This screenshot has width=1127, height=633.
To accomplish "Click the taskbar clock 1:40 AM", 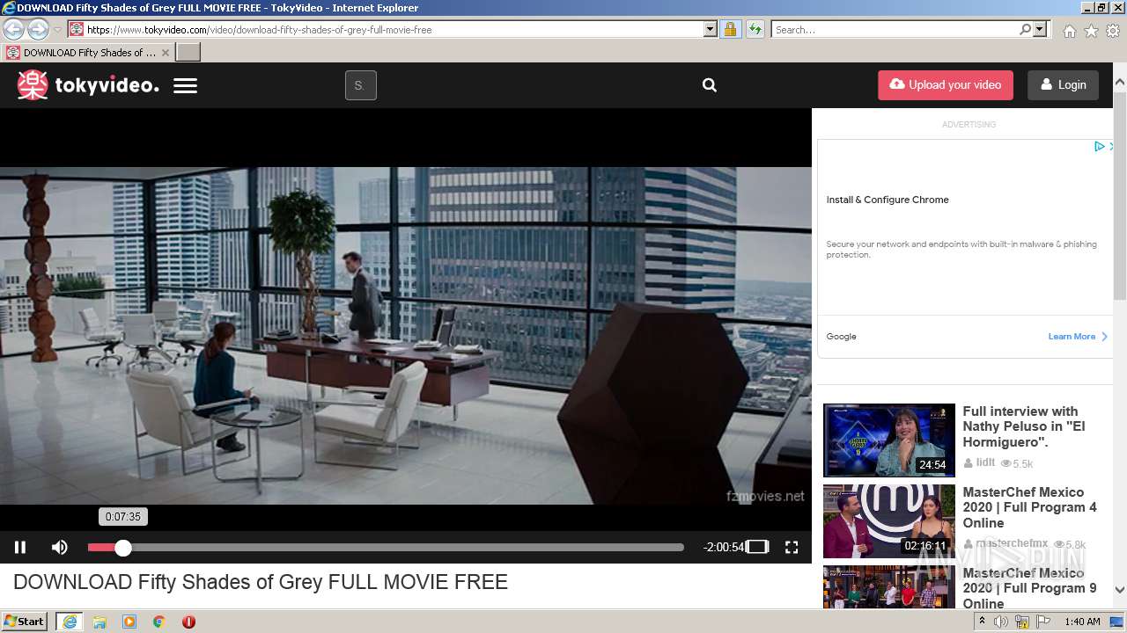I will tap(1082, 622).
